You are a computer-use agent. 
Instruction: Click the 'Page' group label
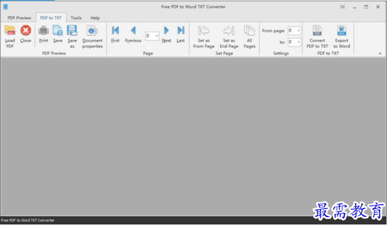click(x=148, y=53)
